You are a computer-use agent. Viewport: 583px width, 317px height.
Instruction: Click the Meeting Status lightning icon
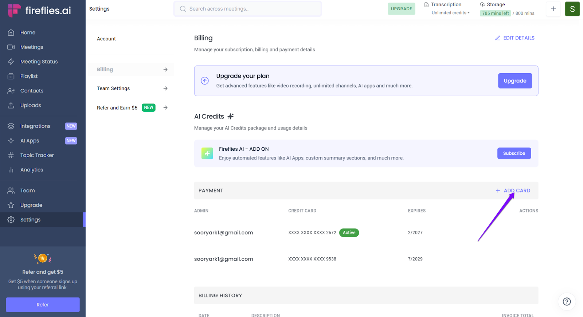click(x=11, y=62)
